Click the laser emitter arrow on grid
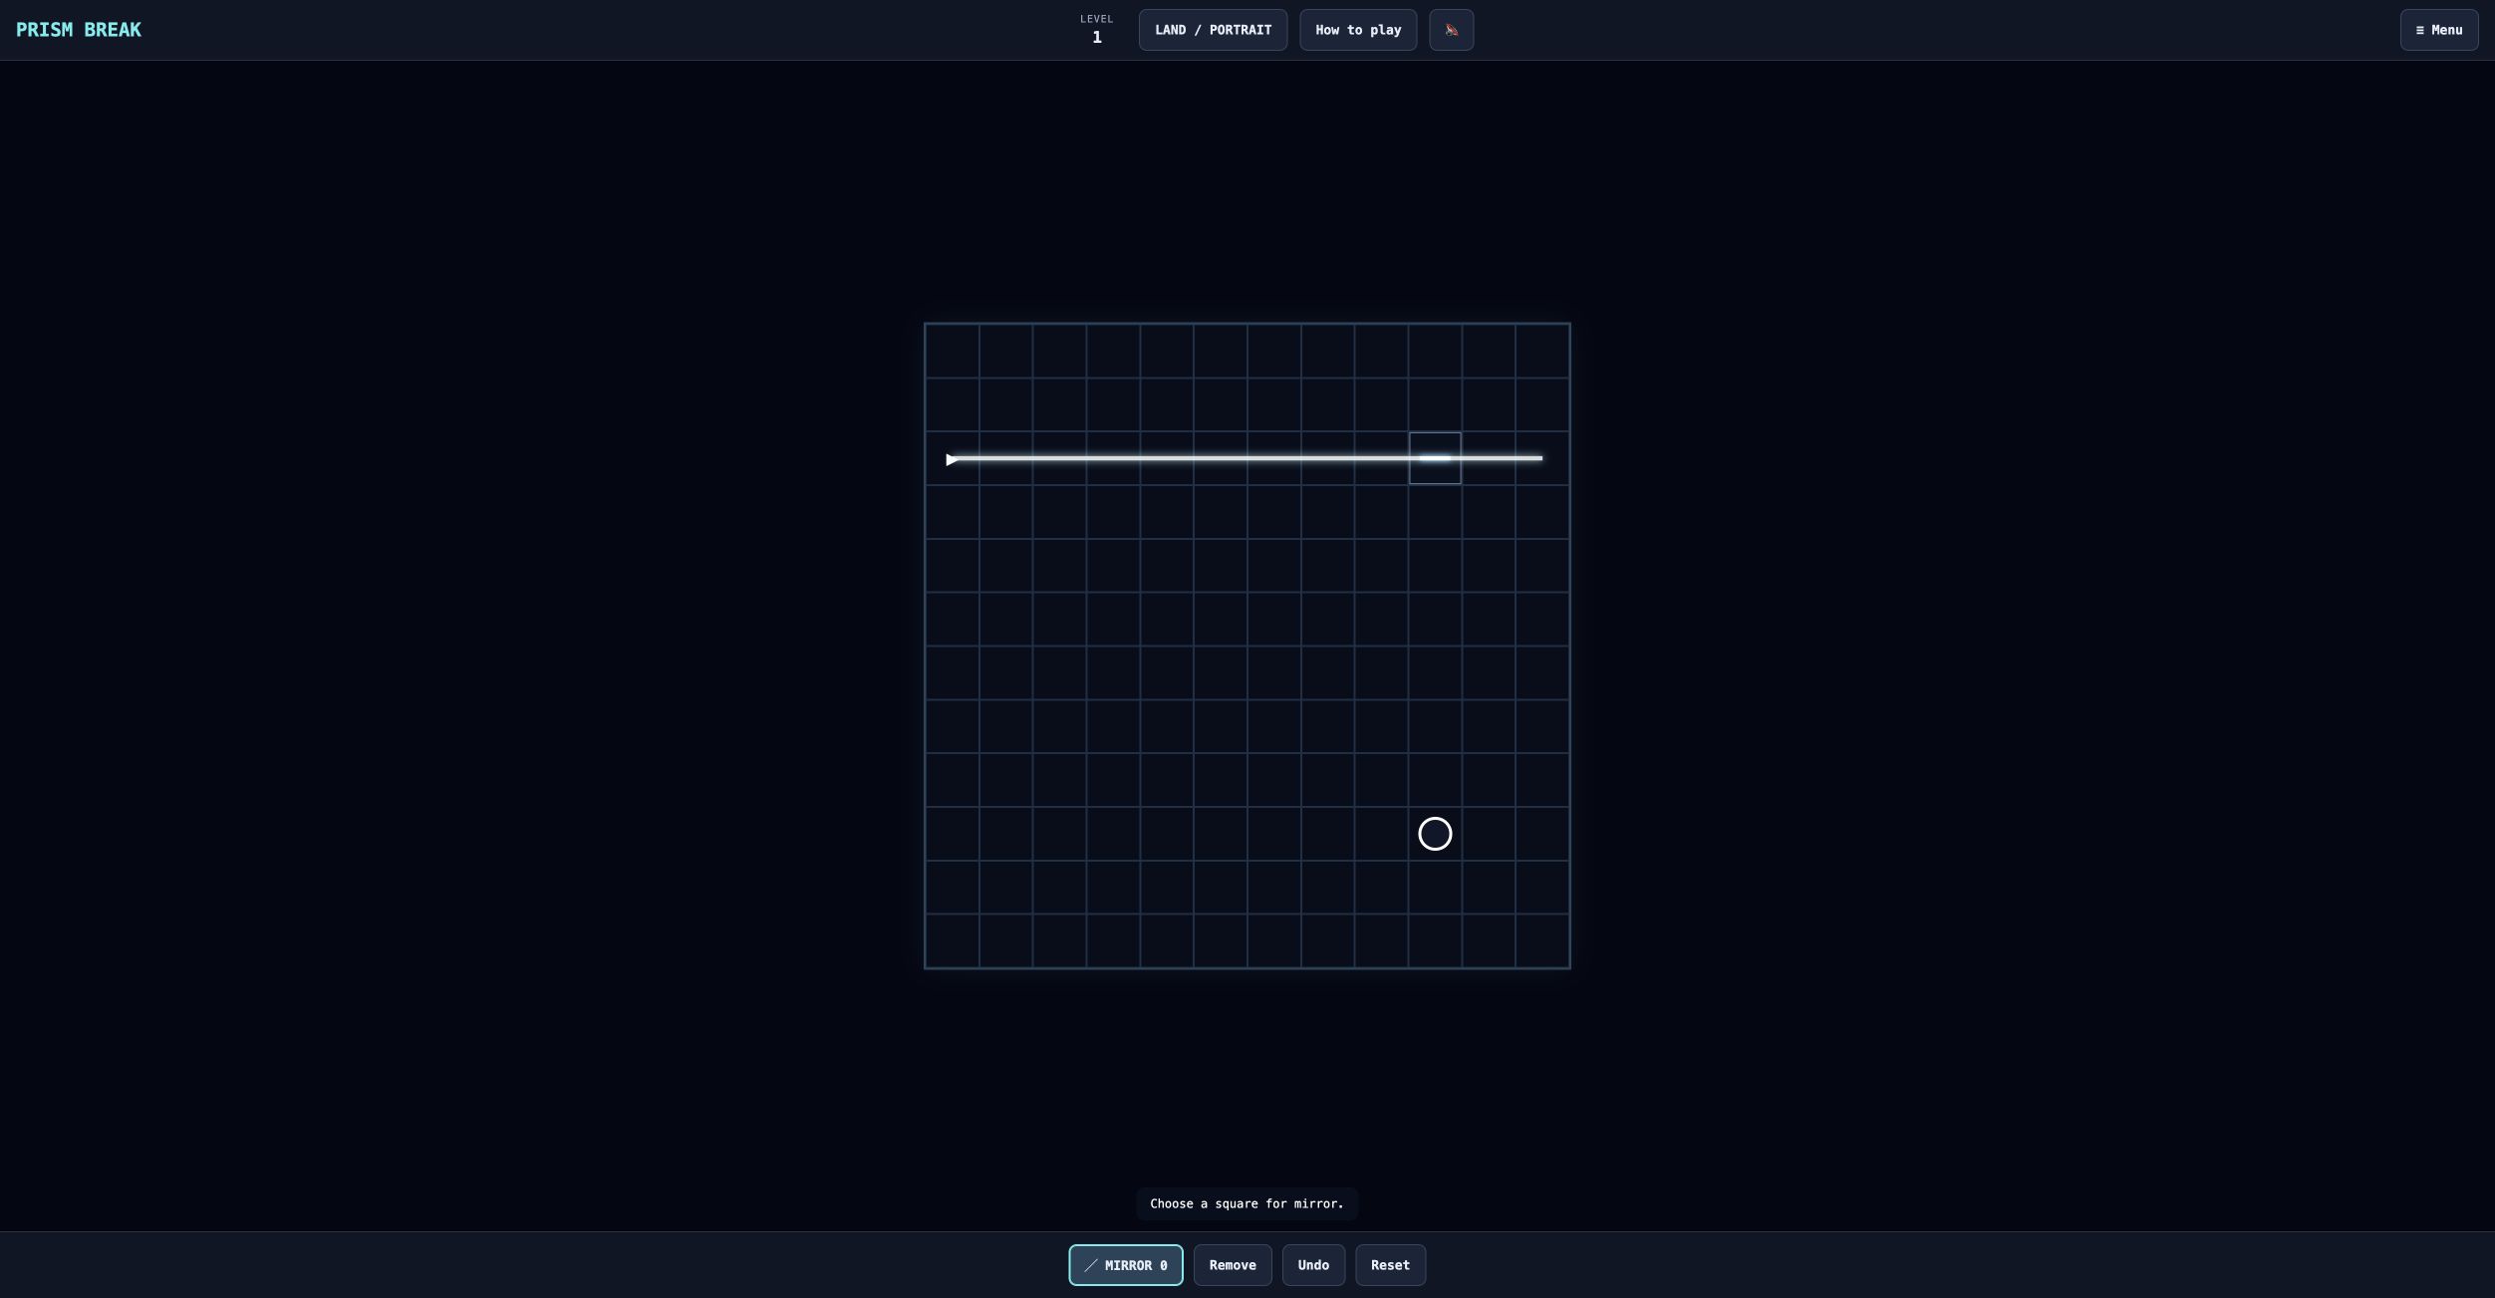 pos(952,459)
